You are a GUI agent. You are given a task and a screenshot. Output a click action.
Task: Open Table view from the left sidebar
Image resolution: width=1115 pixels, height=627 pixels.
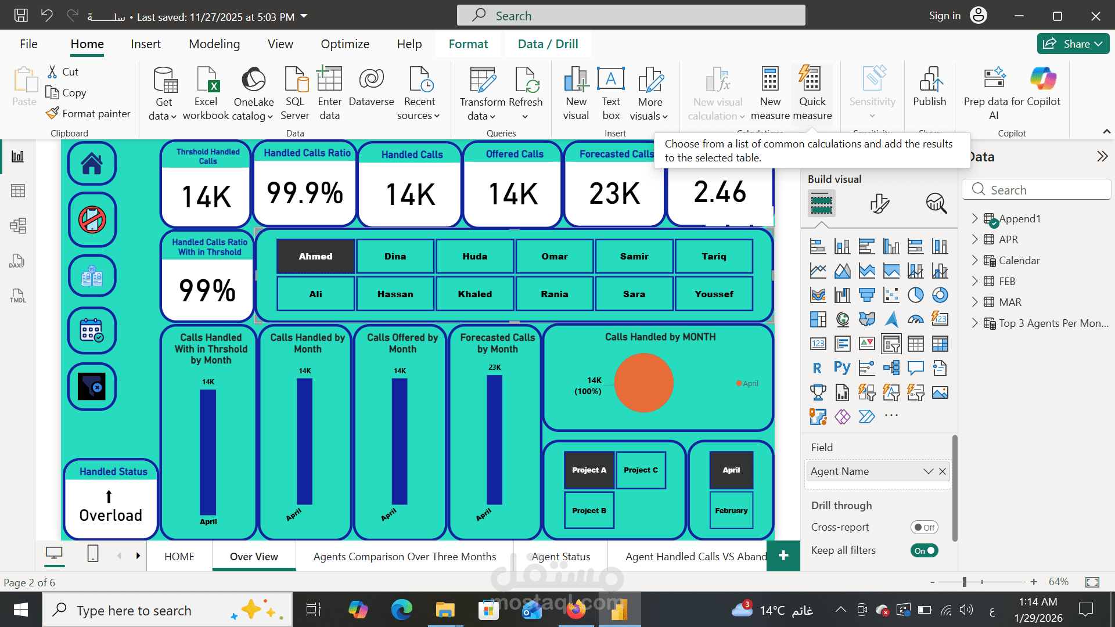click(x=18, y=190)
